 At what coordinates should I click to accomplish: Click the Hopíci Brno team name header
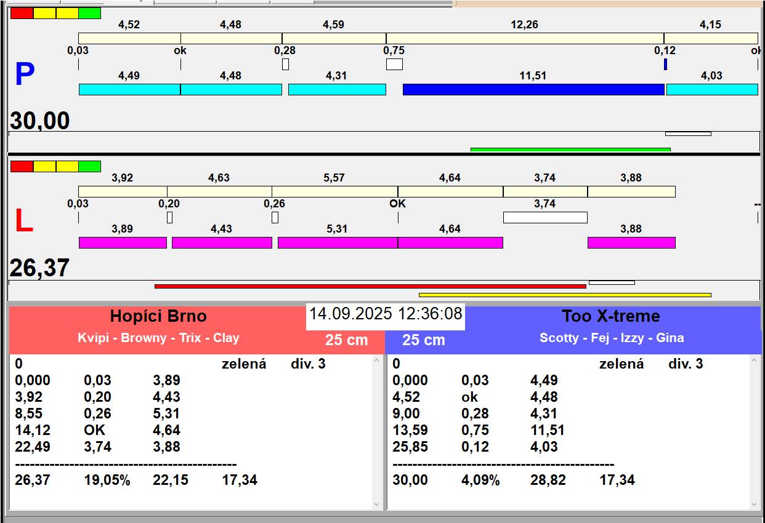pyautogui.click(x=158, y=316)
